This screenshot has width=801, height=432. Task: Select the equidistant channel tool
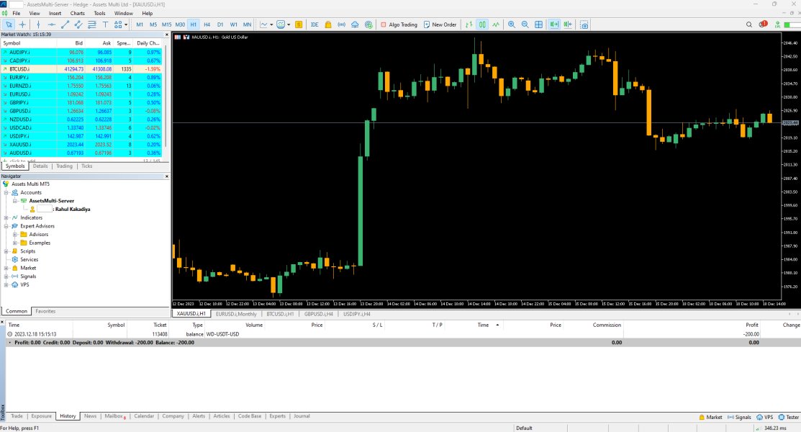(x=78, y=24)
